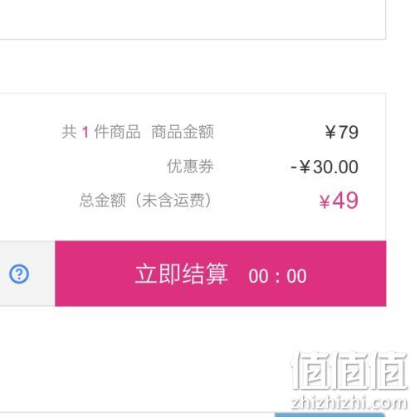
Task: Click the minus sign before ¥30.00
Action: click(x=294, y=167)
